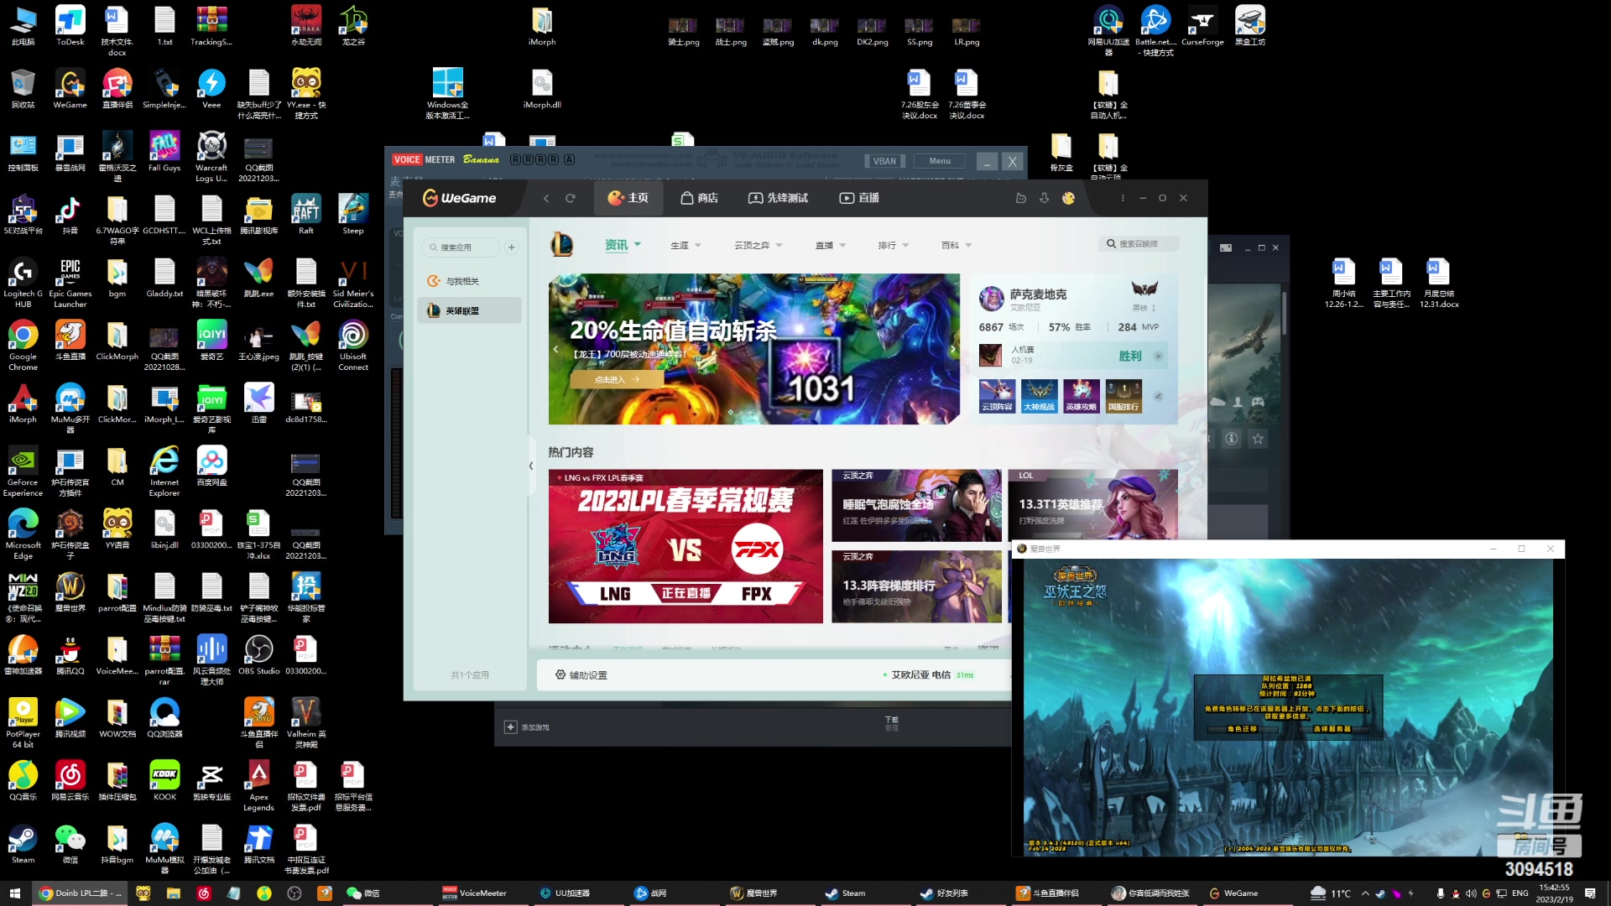Open the 睡眠气泡腐蚀坐场 video card

coord(916,505)
